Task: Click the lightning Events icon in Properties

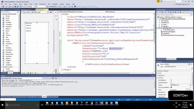Action: (x=192, y=64)
